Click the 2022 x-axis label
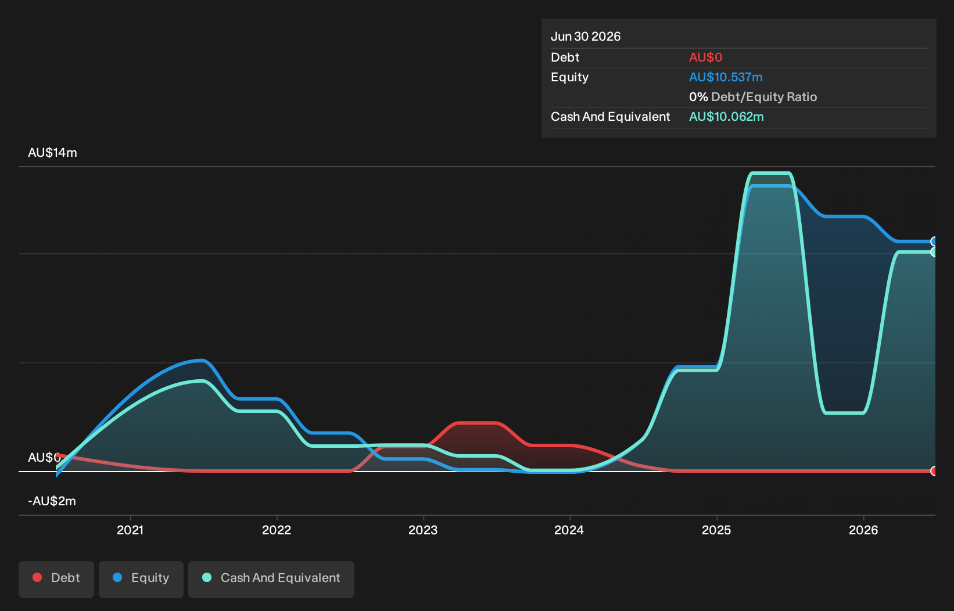 (x=277, y=530)
